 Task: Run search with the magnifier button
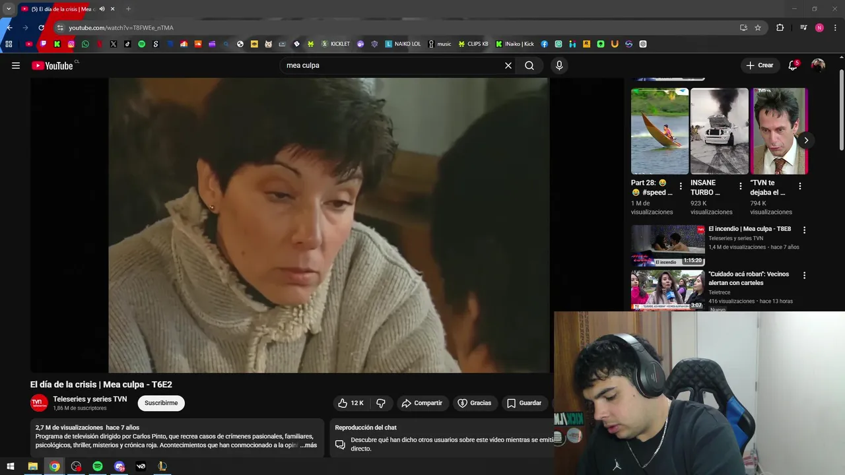click(x=529, y=65)
